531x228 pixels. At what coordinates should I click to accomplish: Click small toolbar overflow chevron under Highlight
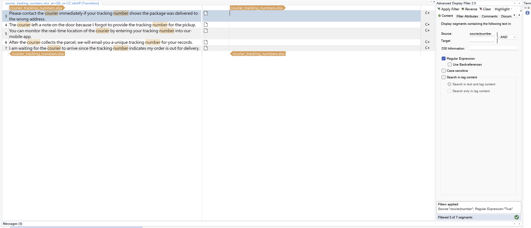click(521, 11)
